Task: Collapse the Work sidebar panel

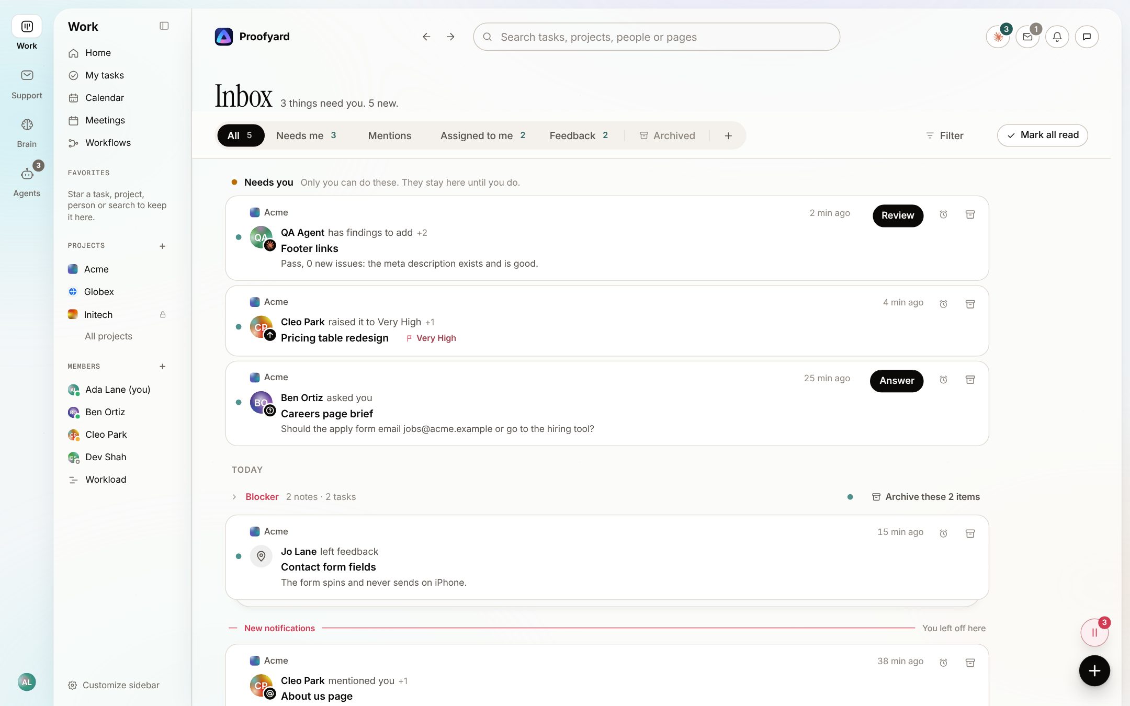Action: [164, 26]
